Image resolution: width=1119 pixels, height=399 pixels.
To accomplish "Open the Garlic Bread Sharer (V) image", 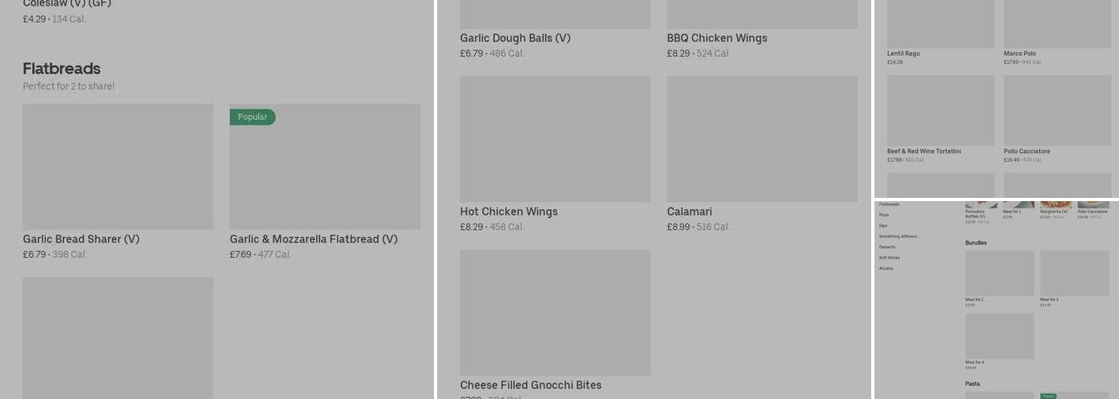I will [117, 166].
